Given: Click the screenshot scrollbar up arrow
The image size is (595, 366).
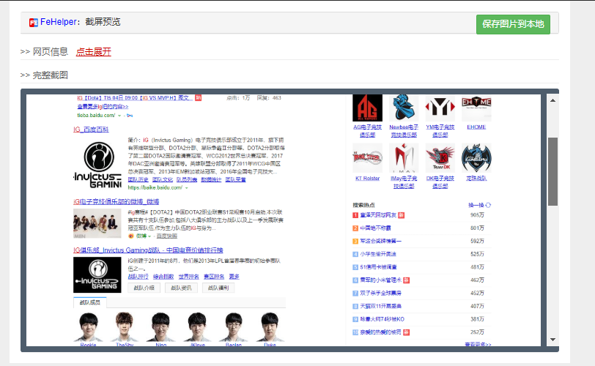Looking at the screenshot, I should [x=553, y=100].
